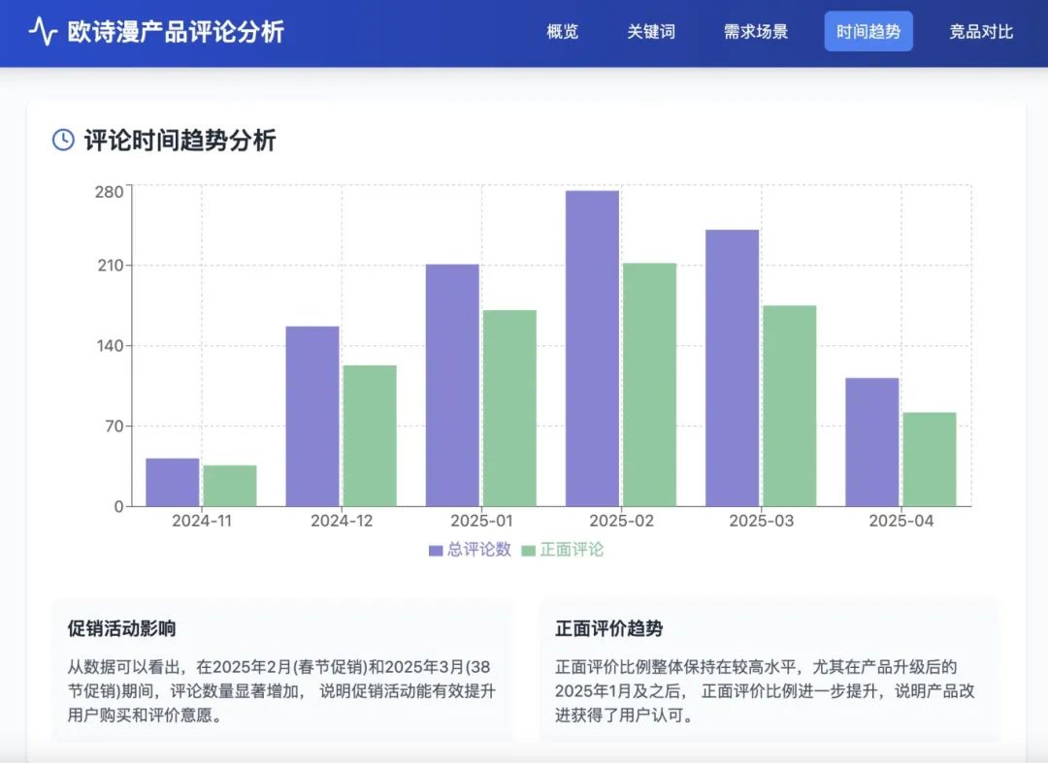Click the 欧诗漫产品评论分析 title

point(176,31)
